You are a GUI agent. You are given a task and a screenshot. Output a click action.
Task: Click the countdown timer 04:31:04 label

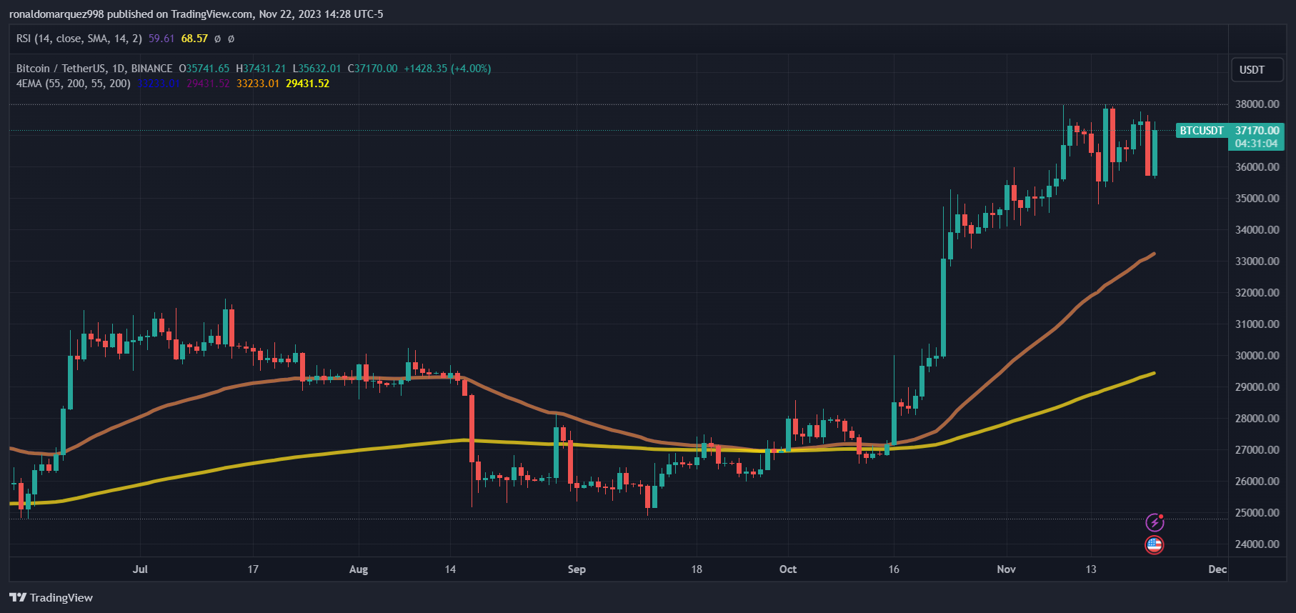(x=1256, y=144)
